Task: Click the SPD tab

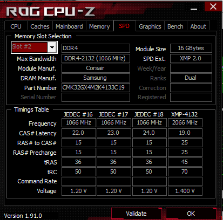Action: pos(124,26)
